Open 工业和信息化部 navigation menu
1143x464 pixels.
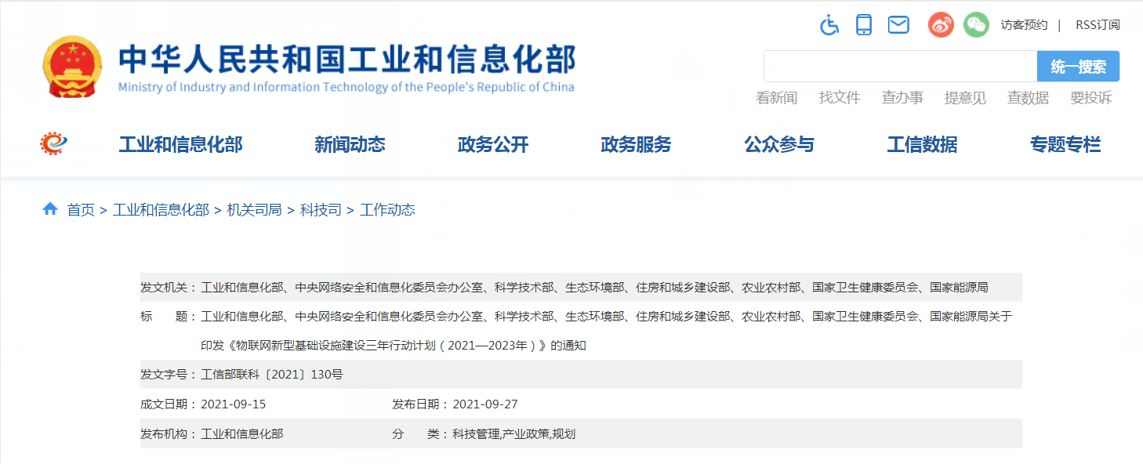[181, 144]
